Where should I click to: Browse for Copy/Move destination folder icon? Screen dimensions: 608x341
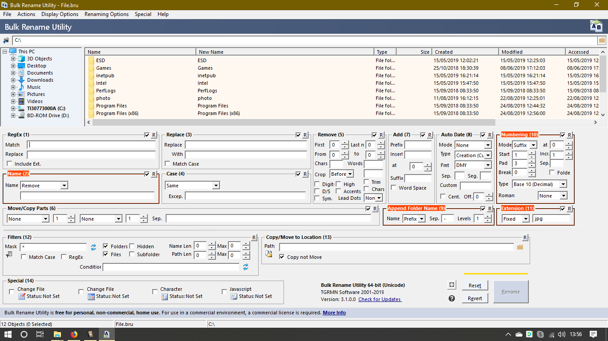[x=519, y=247]
